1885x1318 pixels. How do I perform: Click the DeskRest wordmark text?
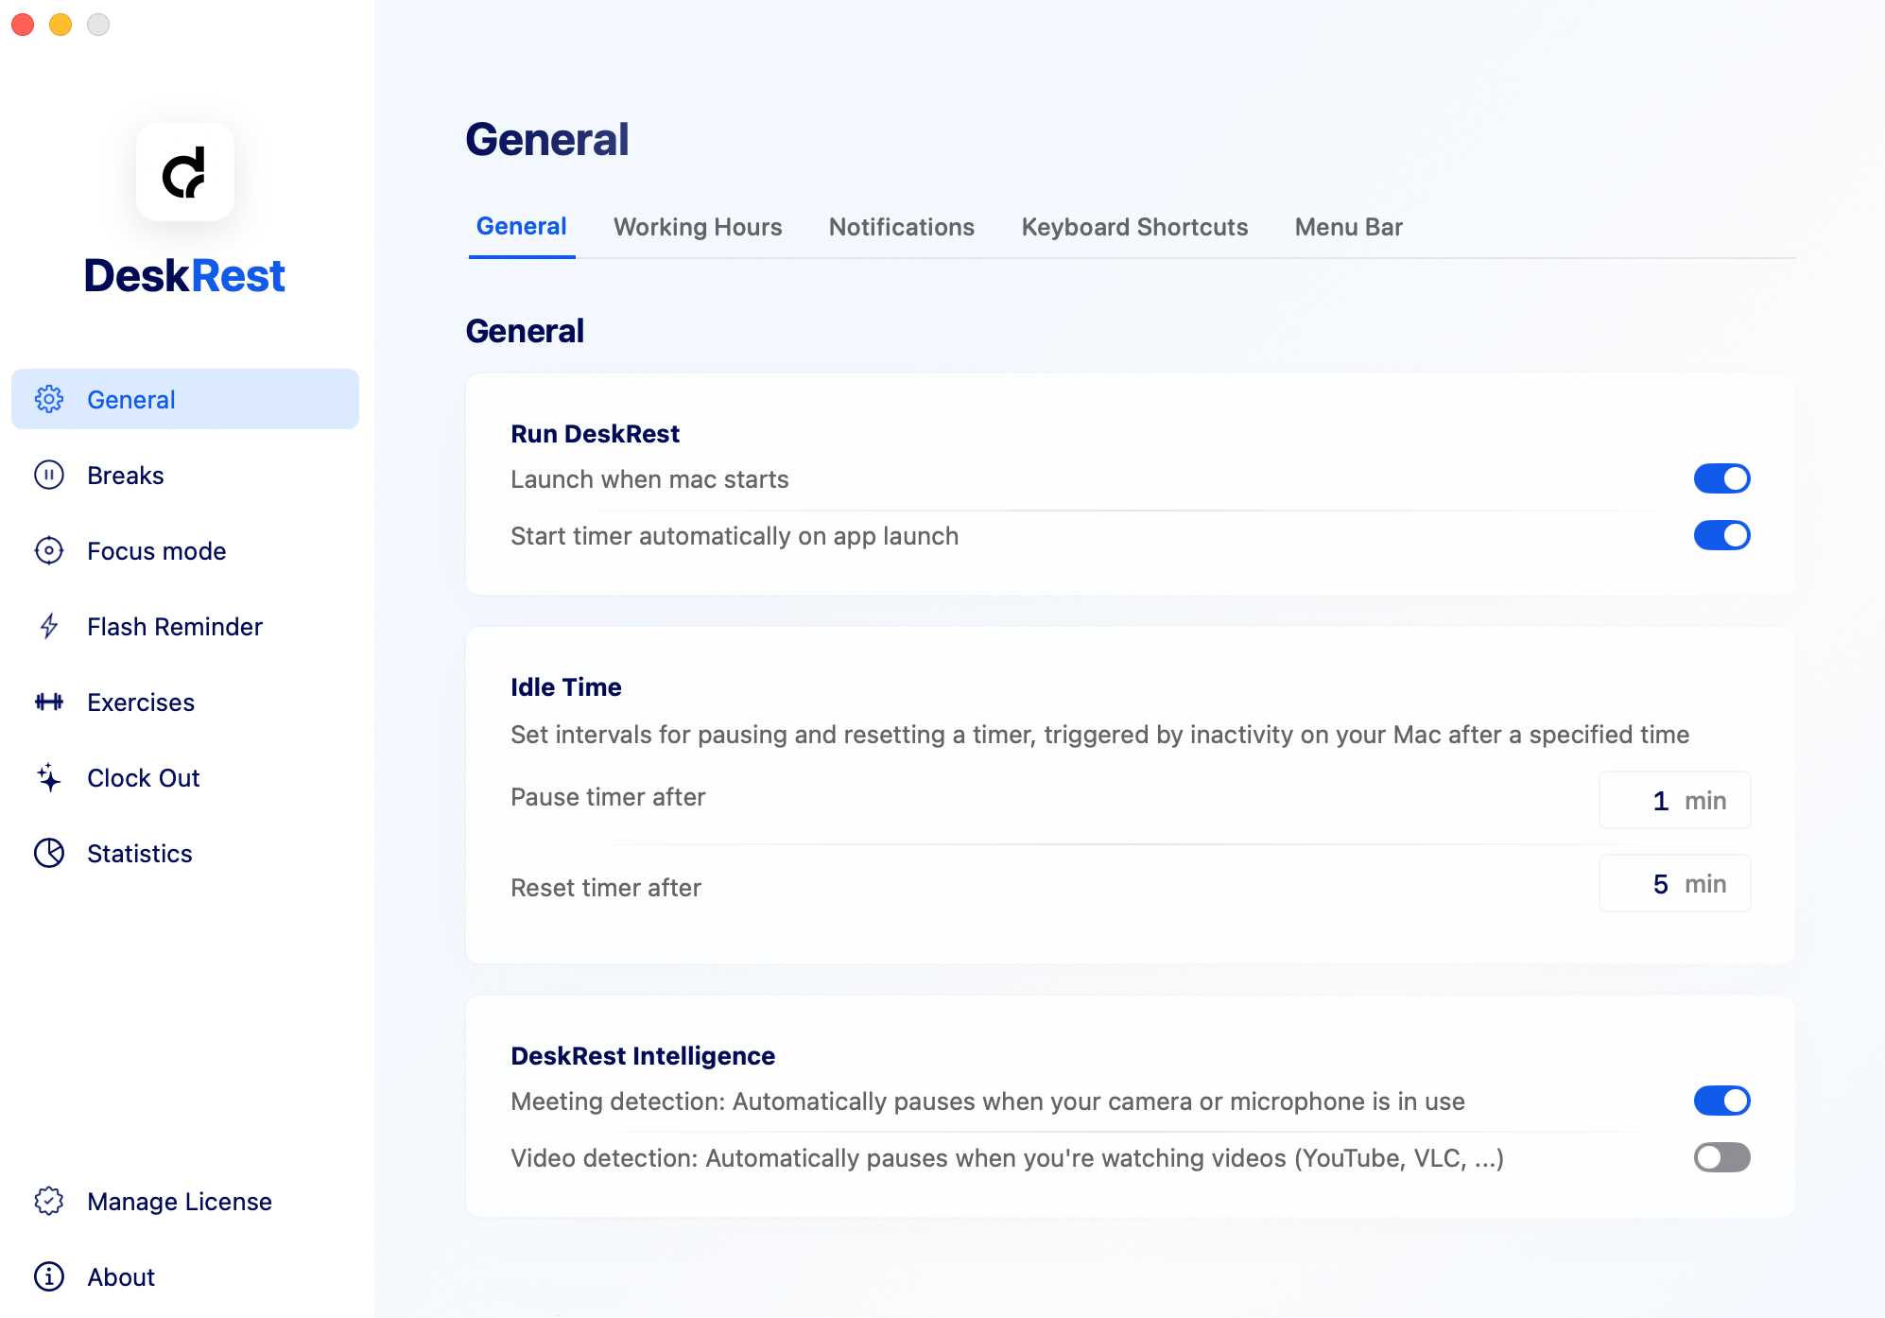185,276
